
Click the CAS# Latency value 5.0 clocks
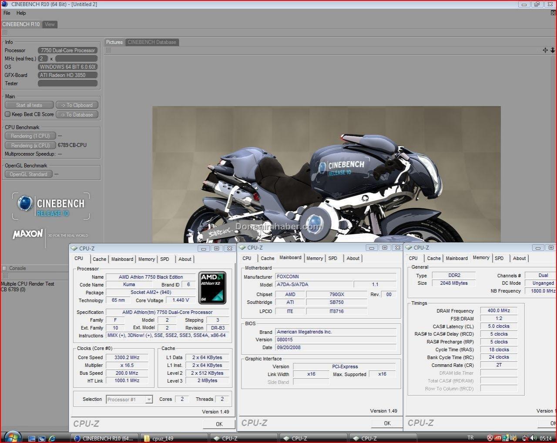coord(499,326)
